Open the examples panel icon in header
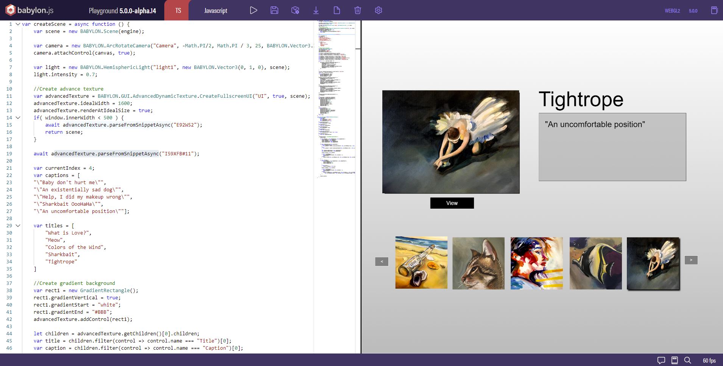The height and width of the screenshot is (366, 723). click(714, 10)
